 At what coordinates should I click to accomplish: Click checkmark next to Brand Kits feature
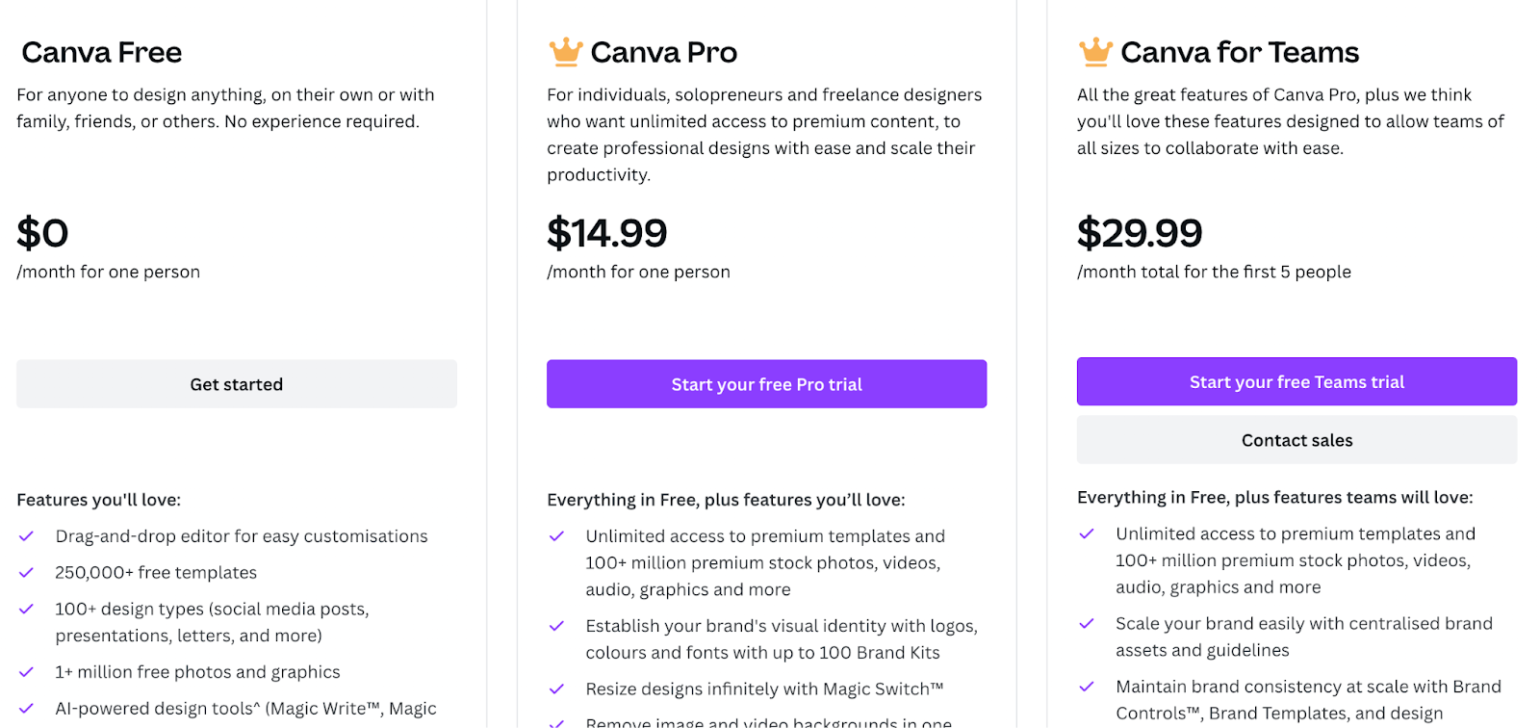pos(556,626)
